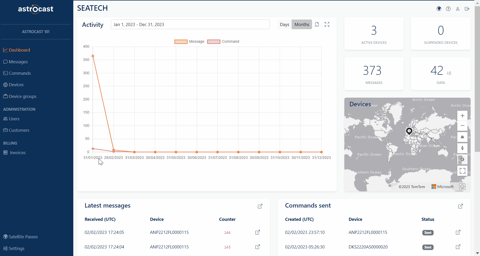Open Satellite Passes page

click(x=23, y=237)
